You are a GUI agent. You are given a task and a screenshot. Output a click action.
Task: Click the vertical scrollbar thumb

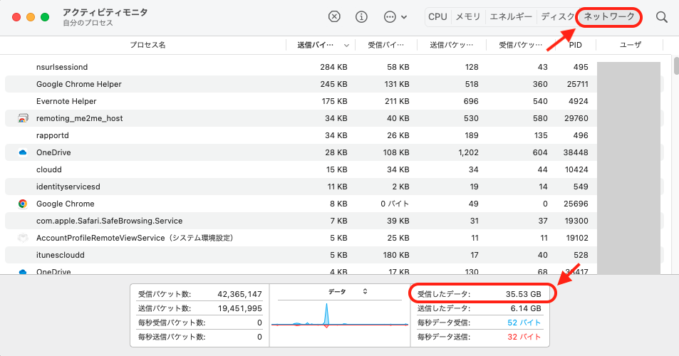tap(676, 65)
